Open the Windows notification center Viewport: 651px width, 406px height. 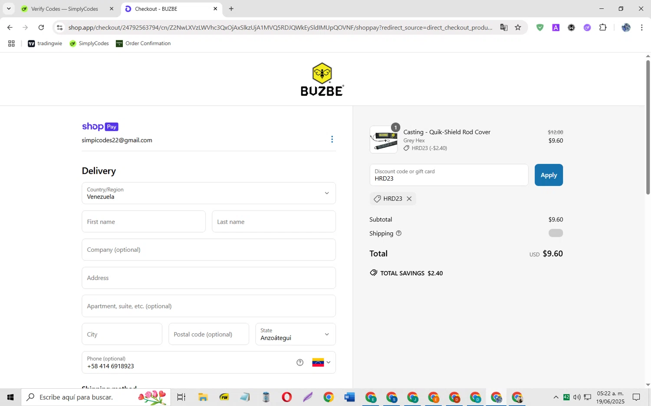[x=636, y=397]
